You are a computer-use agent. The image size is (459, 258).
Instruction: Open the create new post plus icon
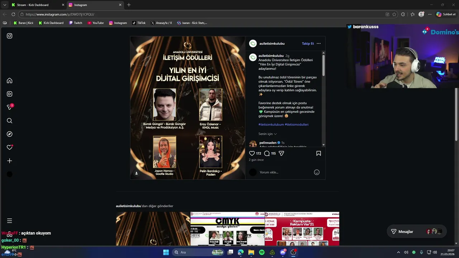(x=10, y=161)
